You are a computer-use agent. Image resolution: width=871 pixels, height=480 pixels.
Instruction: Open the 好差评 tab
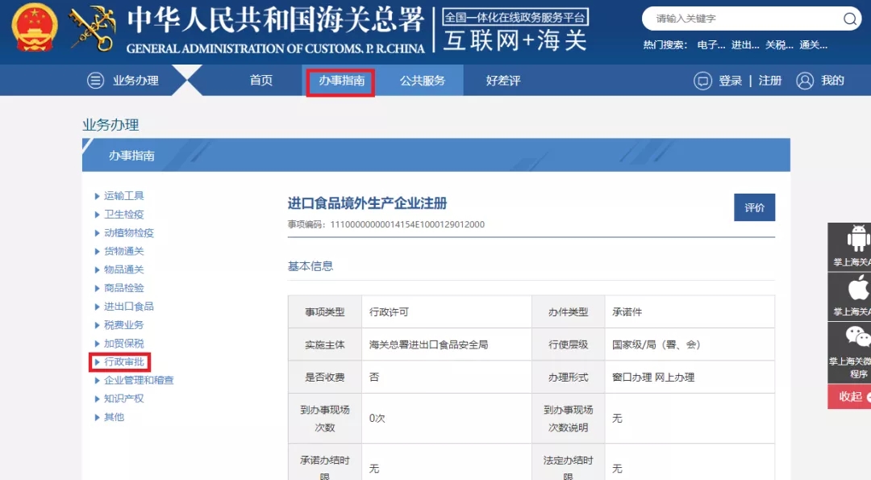503,81
